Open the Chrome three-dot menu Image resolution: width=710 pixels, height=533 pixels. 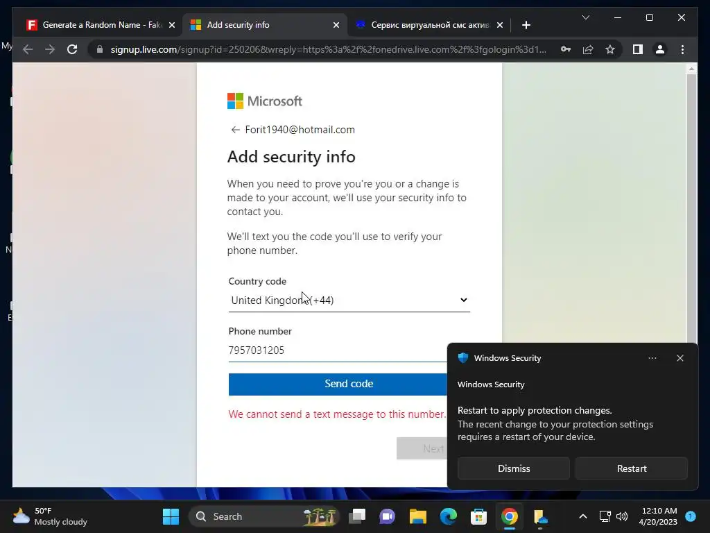[x=682, y=49]
